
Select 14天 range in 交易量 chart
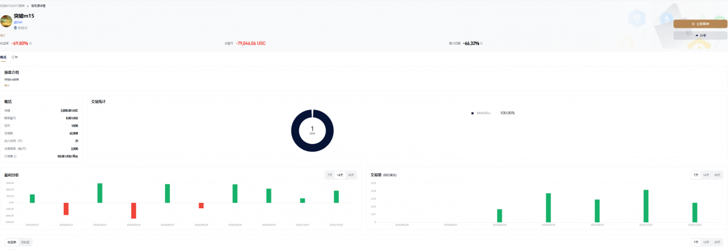(706, 175)
